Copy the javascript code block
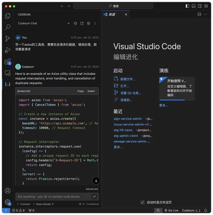213x215 pixels. click(x=80, y=91)
